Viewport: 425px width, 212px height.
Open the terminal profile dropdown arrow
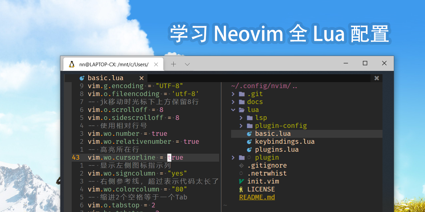[187, 64]
